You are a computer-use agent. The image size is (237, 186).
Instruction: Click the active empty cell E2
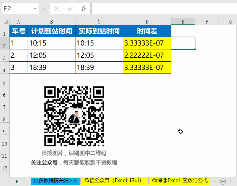point(183,43)
